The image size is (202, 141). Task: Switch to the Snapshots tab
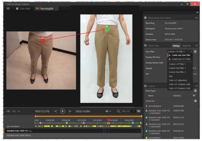[x=186, y=46]
